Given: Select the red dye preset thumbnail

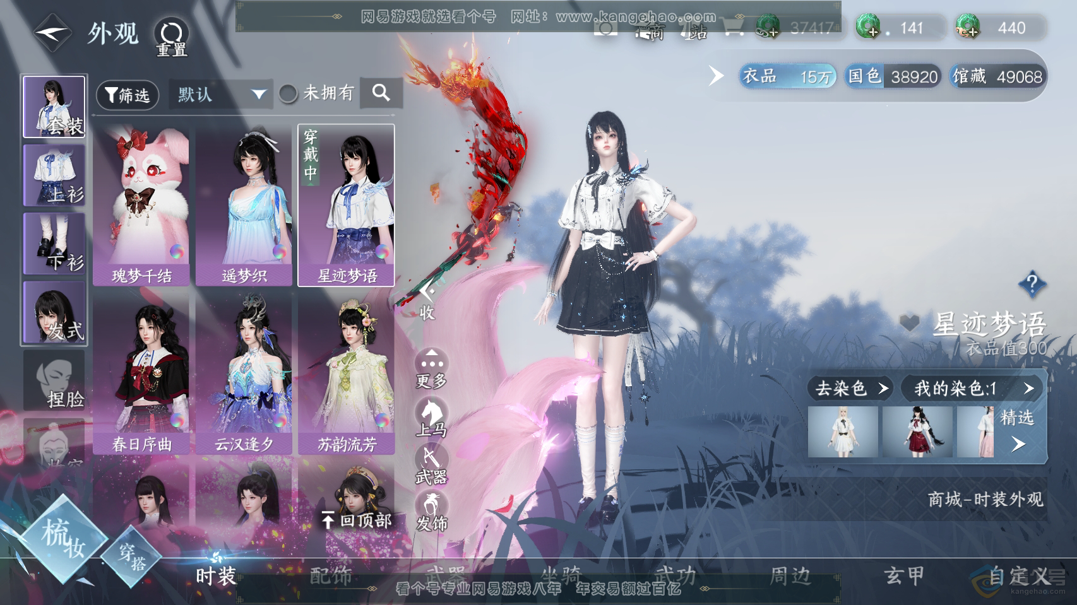Looking at the screenshot, I should [917, 432].
